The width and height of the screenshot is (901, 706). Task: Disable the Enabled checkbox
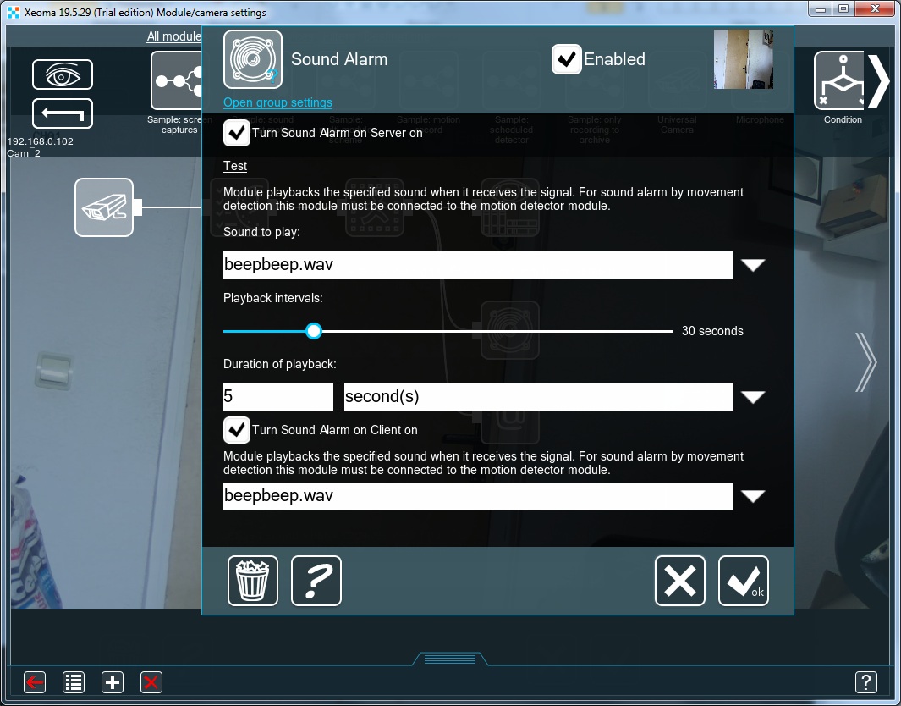566,59
